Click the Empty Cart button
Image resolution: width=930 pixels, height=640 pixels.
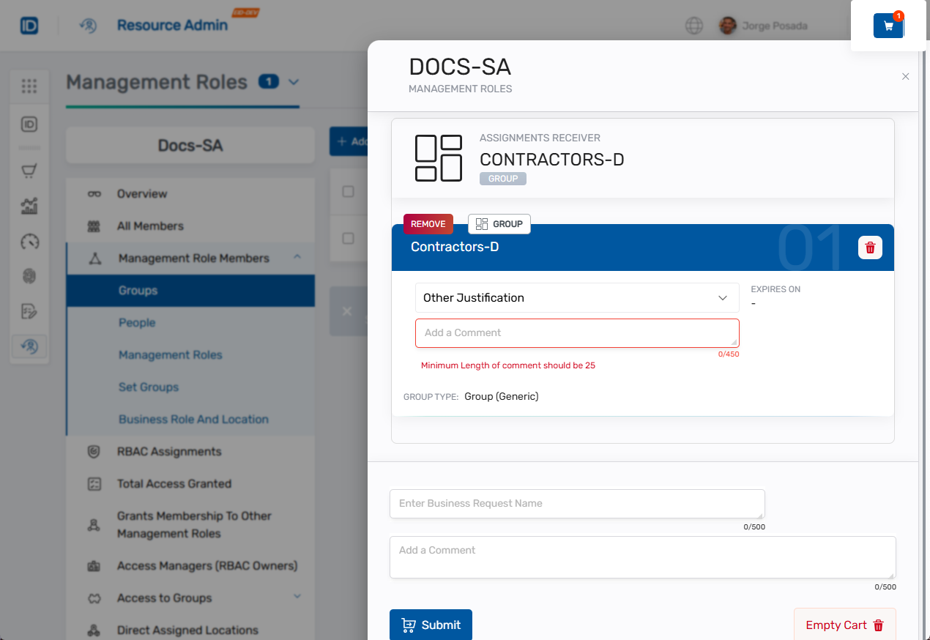click(x=844, y=625)
